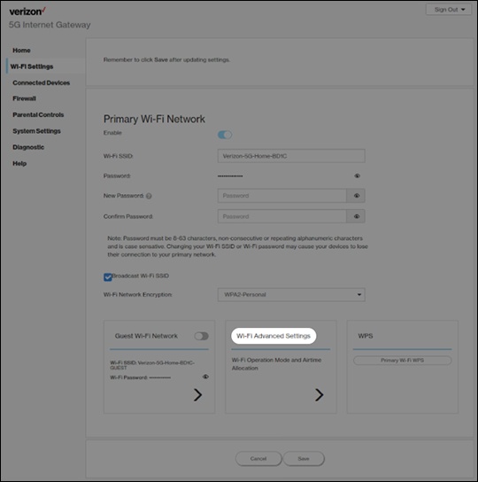The width and height of the screenshot is (478, 482).
Task: Open Firewall page
Action: point(24,98)
